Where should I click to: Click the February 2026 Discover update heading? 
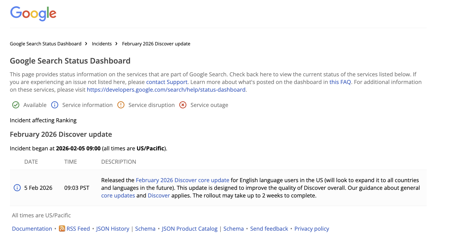pos(61,134)
